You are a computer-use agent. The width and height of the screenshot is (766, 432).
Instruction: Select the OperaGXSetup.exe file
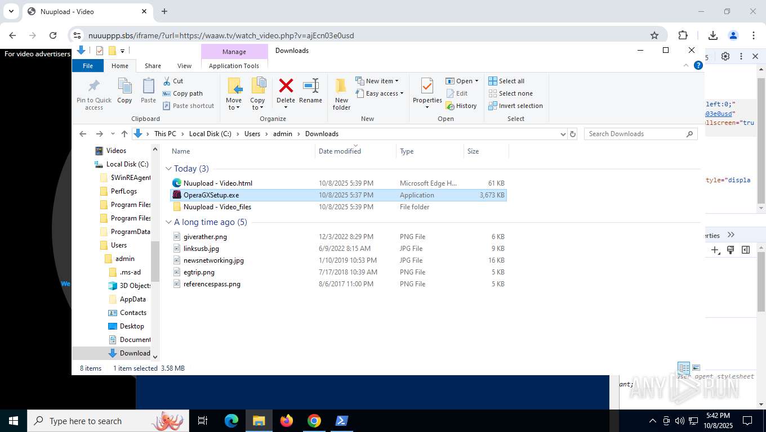338,195
